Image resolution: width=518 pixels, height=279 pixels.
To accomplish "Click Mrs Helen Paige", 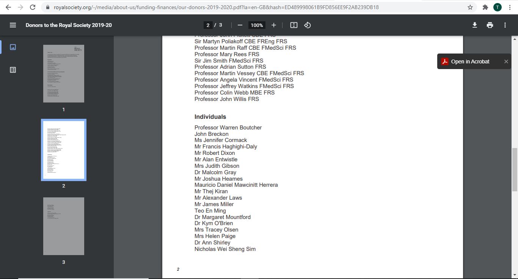I will pos(215,236).
